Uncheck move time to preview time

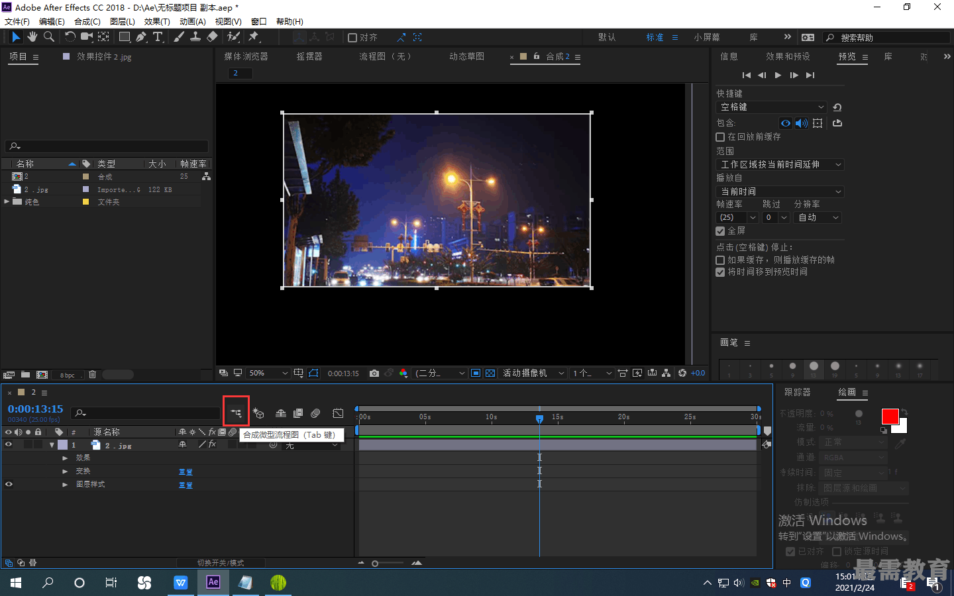[x=720, y=272]
